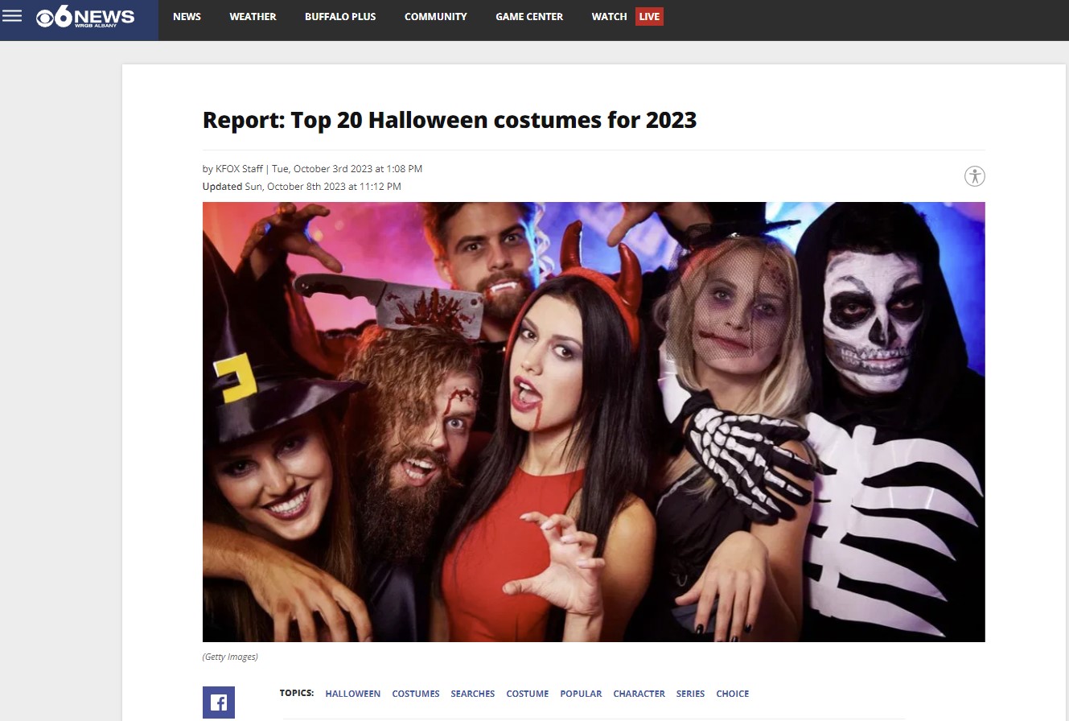Click the CBS 6 News logo

[x=85, y=18]
